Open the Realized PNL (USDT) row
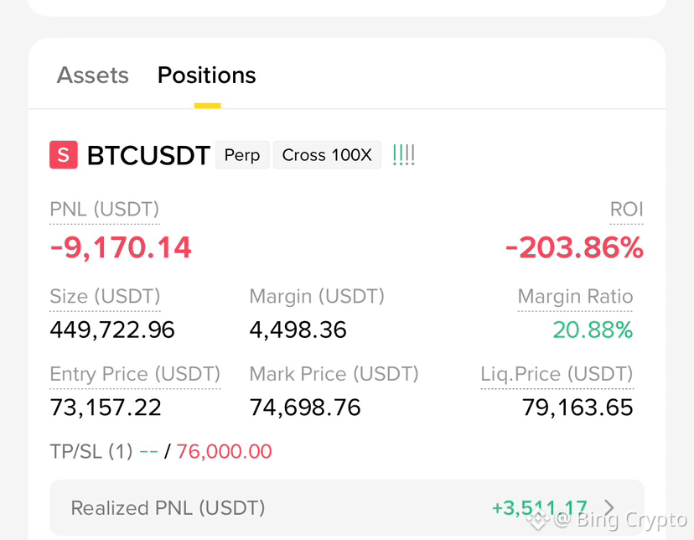Screen dimensions: 694x540 tap(346, 507)
